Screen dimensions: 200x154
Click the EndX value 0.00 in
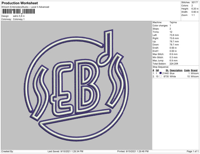173,48
